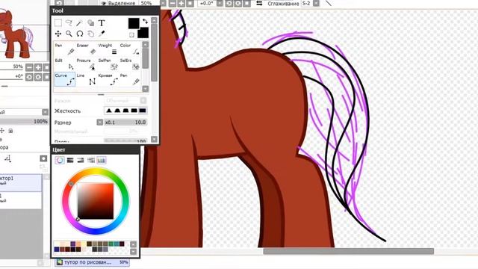Select the Move tool
Screen dimensions: 478x269
[58, 34]
